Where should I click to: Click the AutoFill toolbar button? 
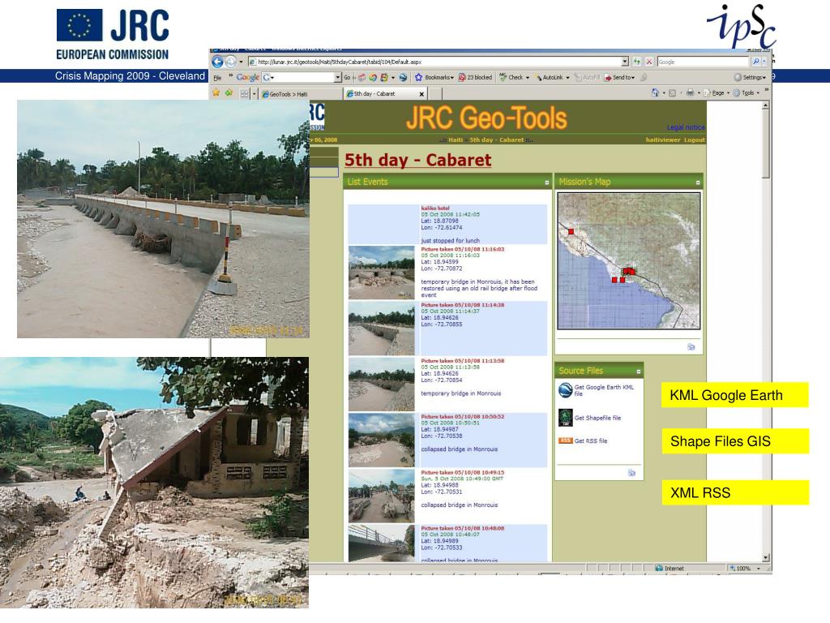(x=587, y=77)
